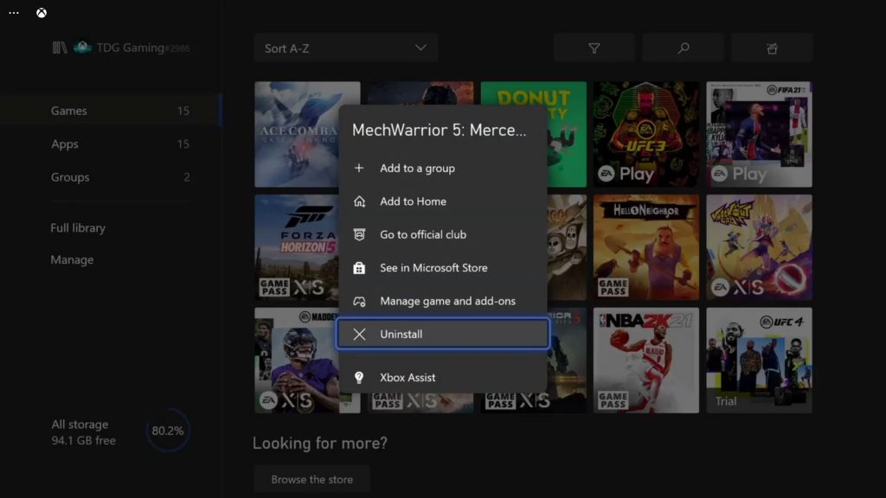Open the search magnifier button
The image size is (886, 498).
[x=684, y=48]
